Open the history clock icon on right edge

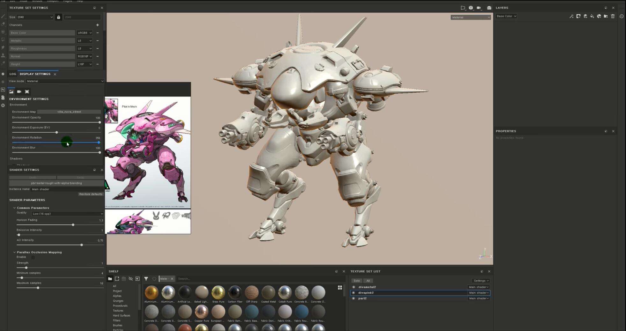(622, 16)
